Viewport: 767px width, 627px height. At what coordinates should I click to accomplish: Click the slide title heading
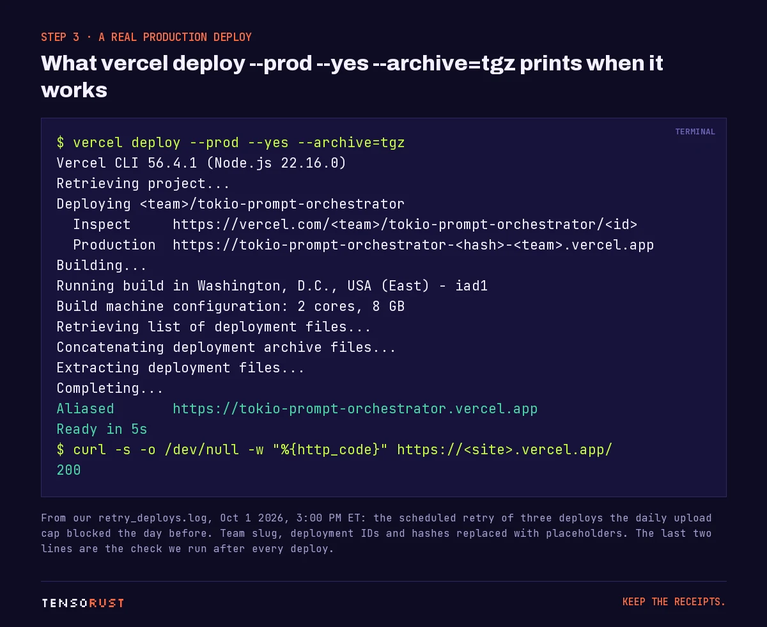pos(352,76)
